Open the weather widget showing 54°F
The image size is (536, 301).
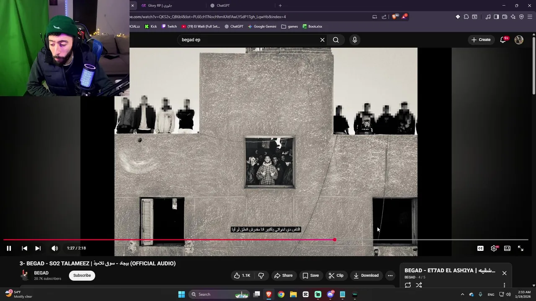(x=19, y=294)
